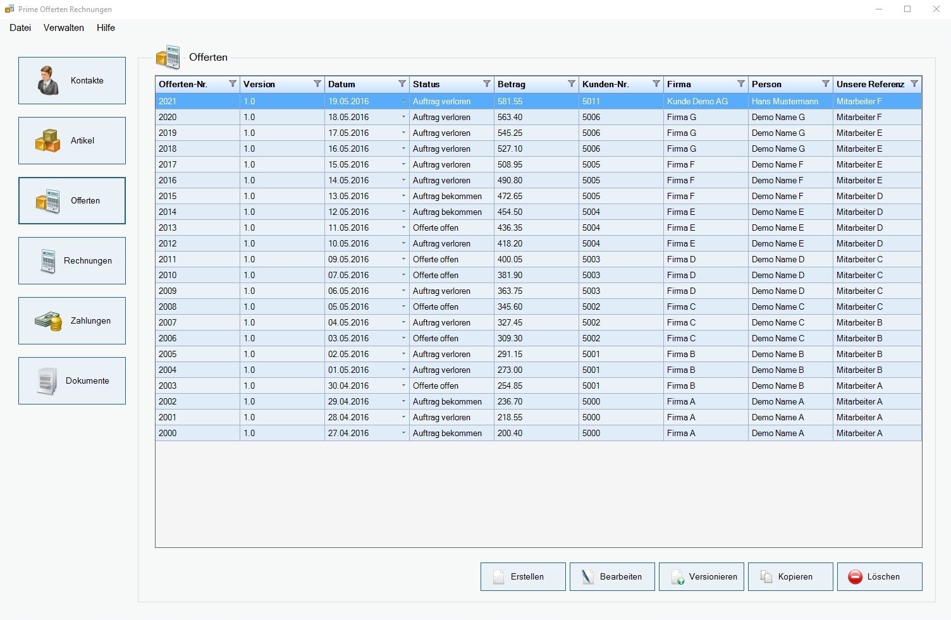951x620 pixels.
Task: Click the Kopieren button
Action: 790,577
